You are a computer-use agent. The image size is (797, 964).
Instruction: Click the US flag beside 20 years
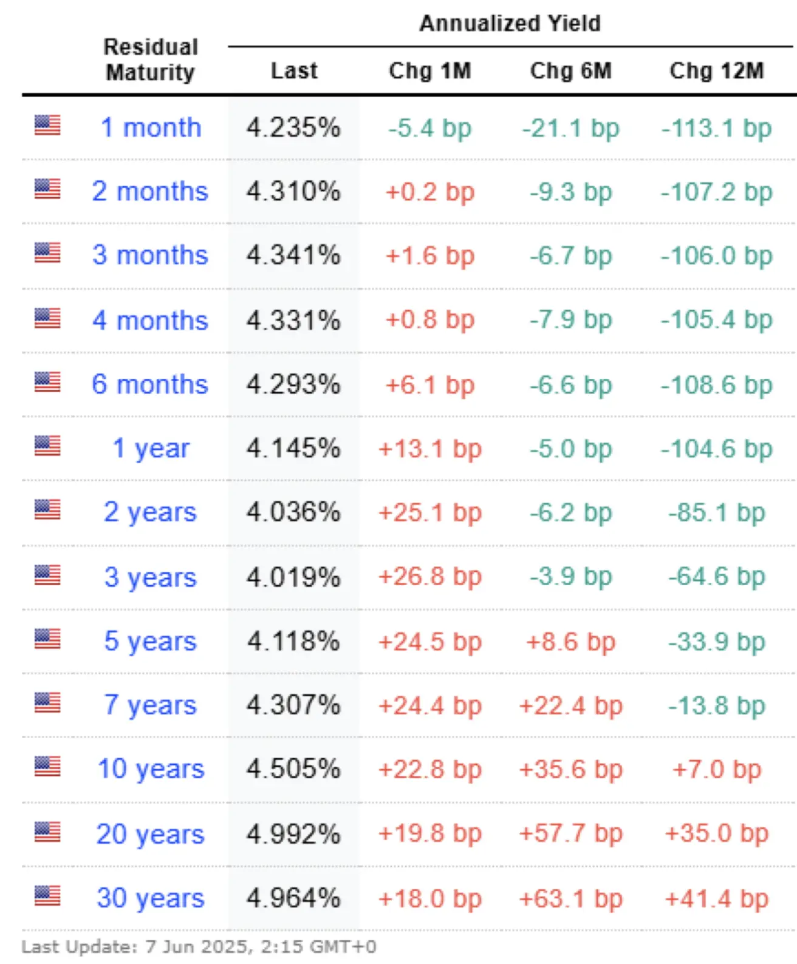tap(47, 832)
